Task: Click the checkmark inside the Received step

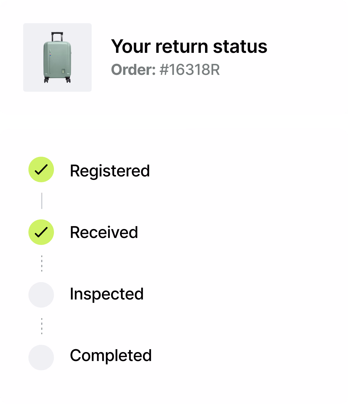Action: point(41,232)
